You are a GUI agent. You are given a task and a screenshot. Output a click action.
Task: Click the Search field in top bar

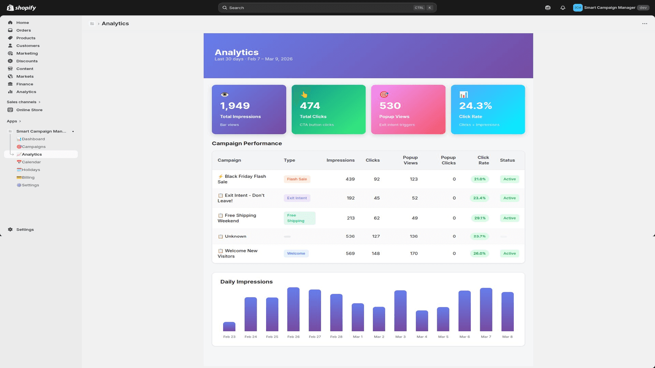(x=327, y=8)
